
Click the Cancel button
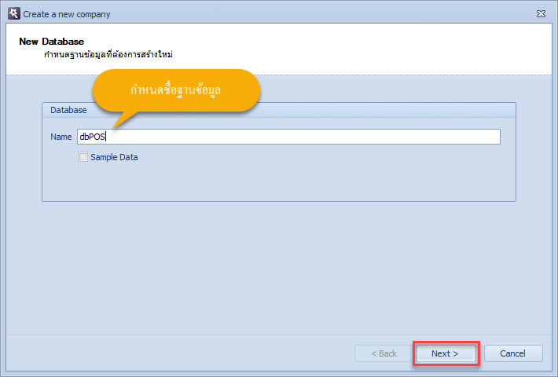512,353
